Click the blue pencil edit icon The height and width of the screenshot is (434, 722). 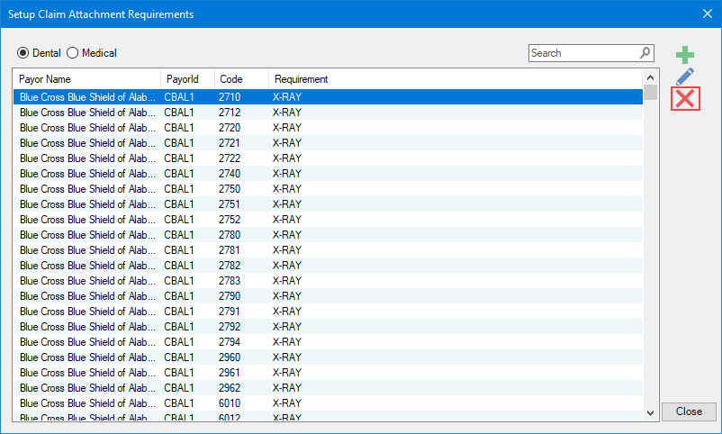click(x=685, y=77)
